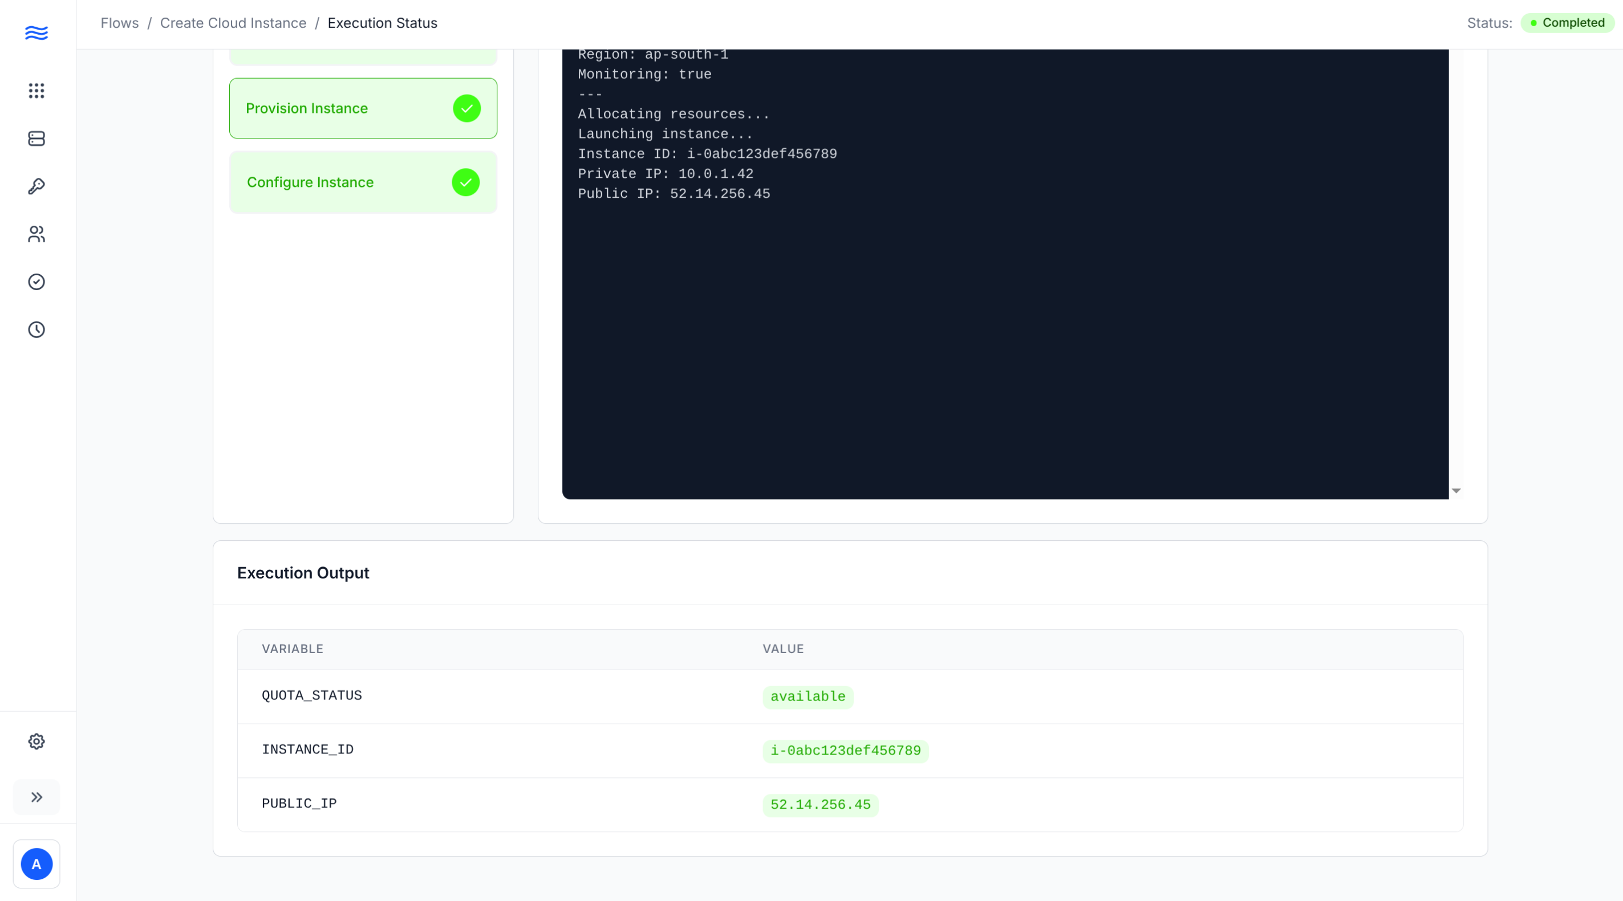The image size is (1623, 901).
Task: Click the user avatar labeled A
Action: [x=36, y=864]
